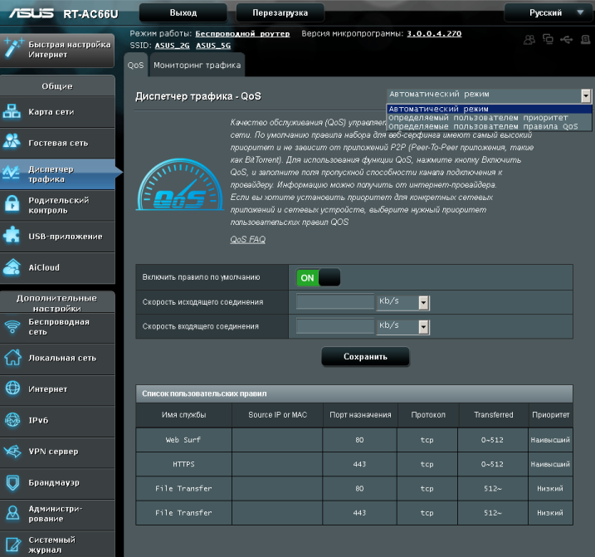Click the USB status icon in header

click(567, 40)
